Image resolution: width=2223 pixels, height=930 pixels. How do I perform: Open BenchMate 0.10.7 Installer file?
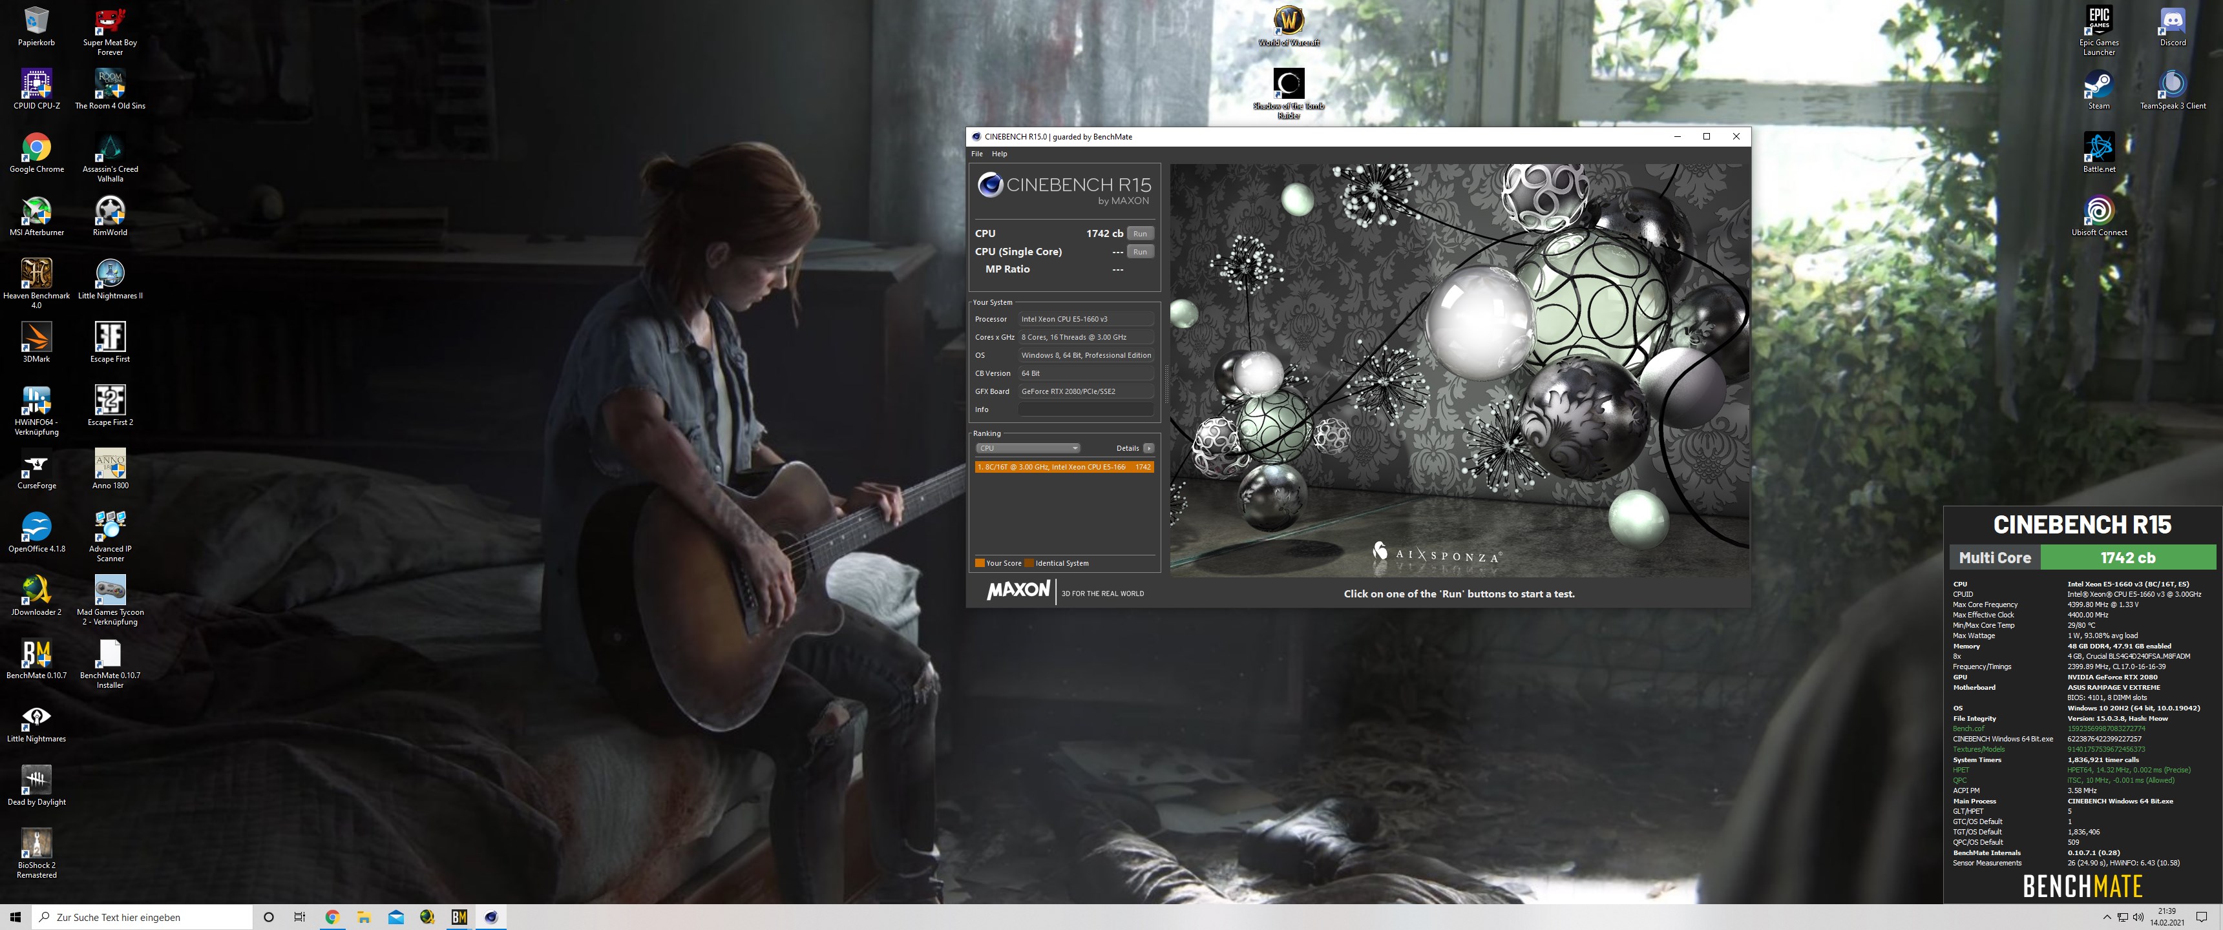[x=110, y=663]
